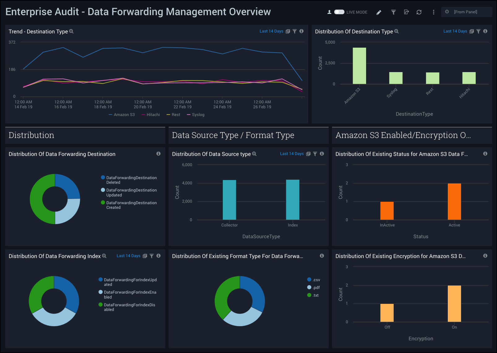Click magnifier icon beside Distribution Of Data Forwarding Index
The image size is (497, 353).
click(x=104, y=256)
